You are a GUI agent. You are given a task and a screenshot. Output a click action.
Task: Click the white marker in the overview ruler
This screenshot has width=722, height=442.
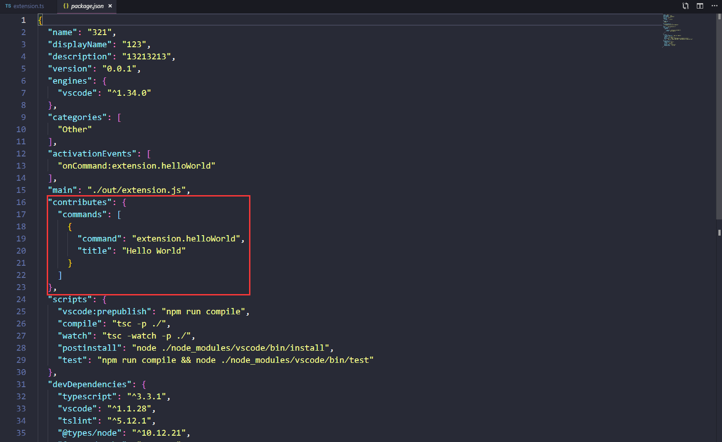point(719,232)
